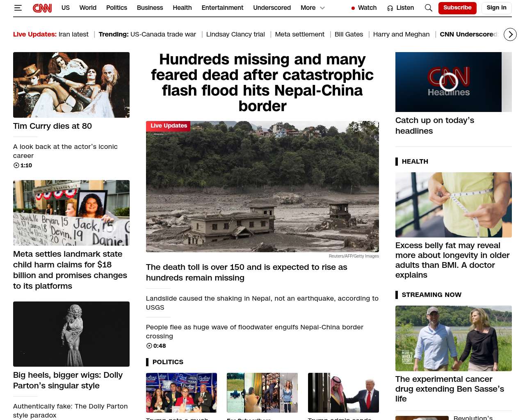Screen dimensions: 525x420
Task: Click the Sign in button
Action: click(x=496, y=8)
